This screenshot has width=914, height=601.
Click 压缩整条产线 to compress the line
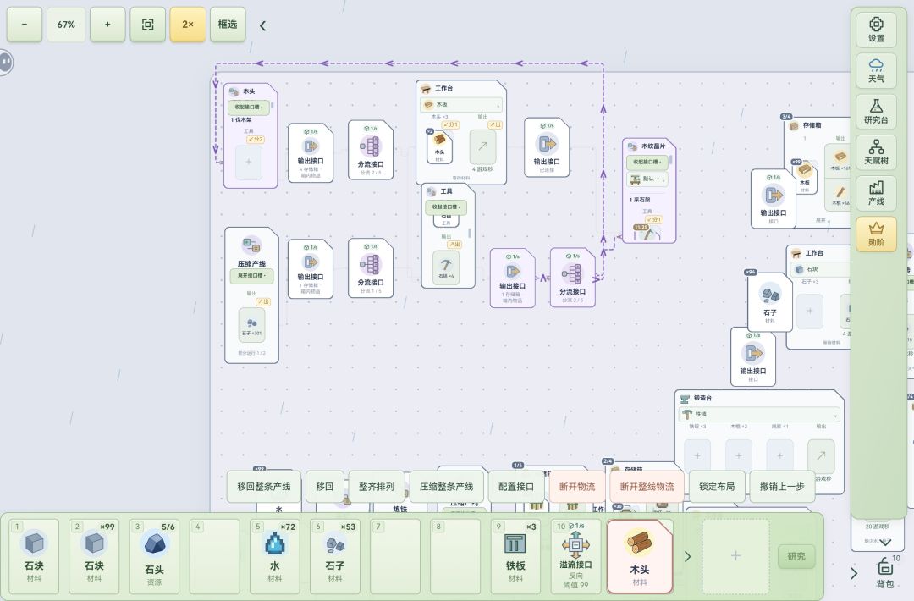447,487
